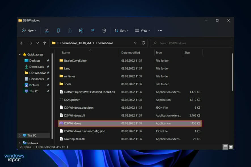Viewport: 251px width, 167px height.
Task: Go up one folder level
Action: (x=44, y=43)
